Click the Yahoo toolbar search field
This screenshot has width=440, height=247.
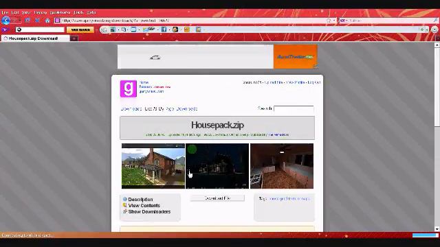tap(40, 30)
